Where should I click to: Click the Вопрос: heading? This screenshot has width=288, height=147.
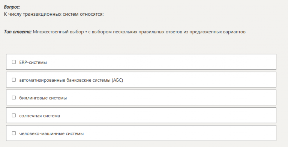pyautogui.click(x=12, y=7)
